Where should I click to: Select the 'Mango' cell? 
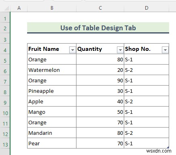point(52,112)
